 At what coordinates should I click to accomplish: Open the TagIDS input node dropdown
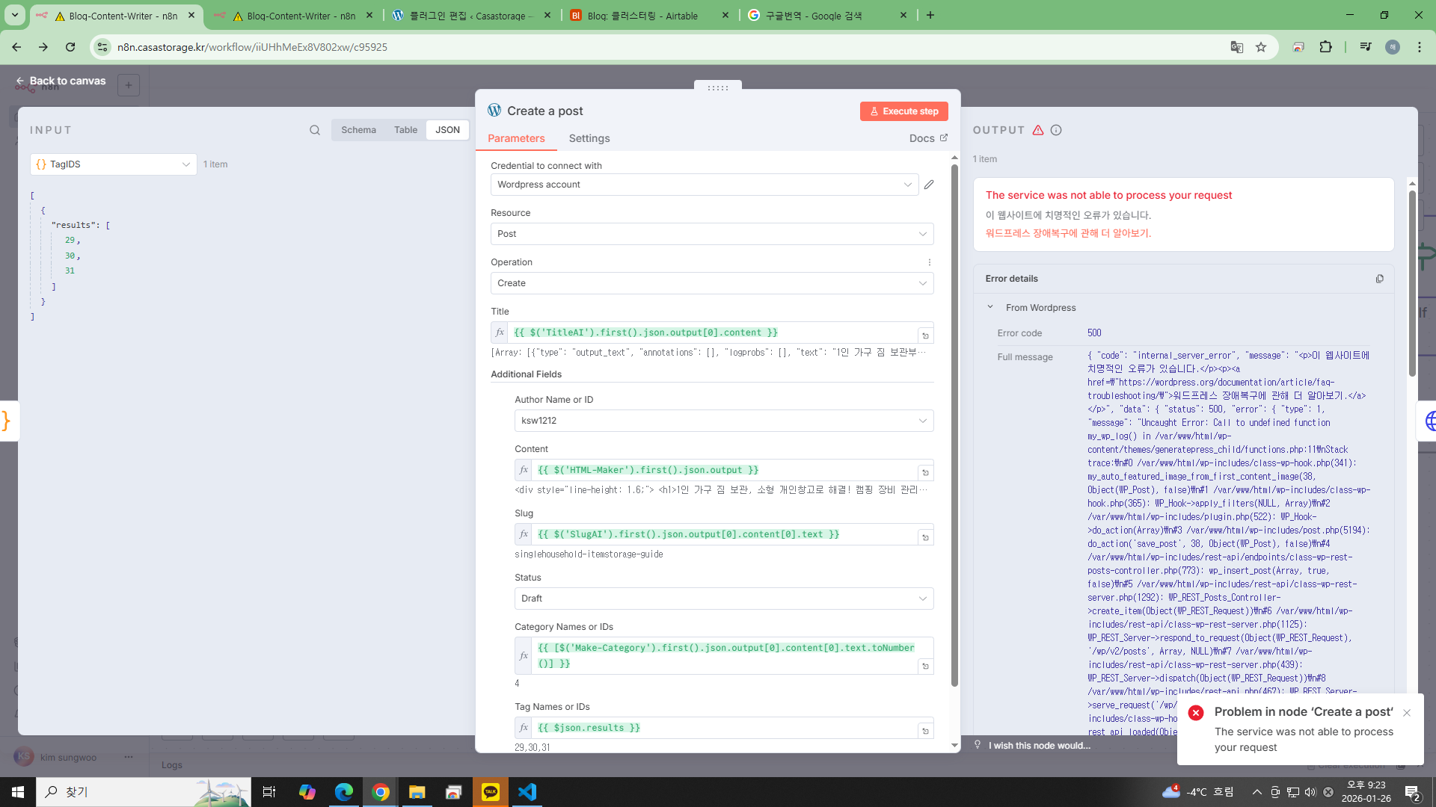114,164
